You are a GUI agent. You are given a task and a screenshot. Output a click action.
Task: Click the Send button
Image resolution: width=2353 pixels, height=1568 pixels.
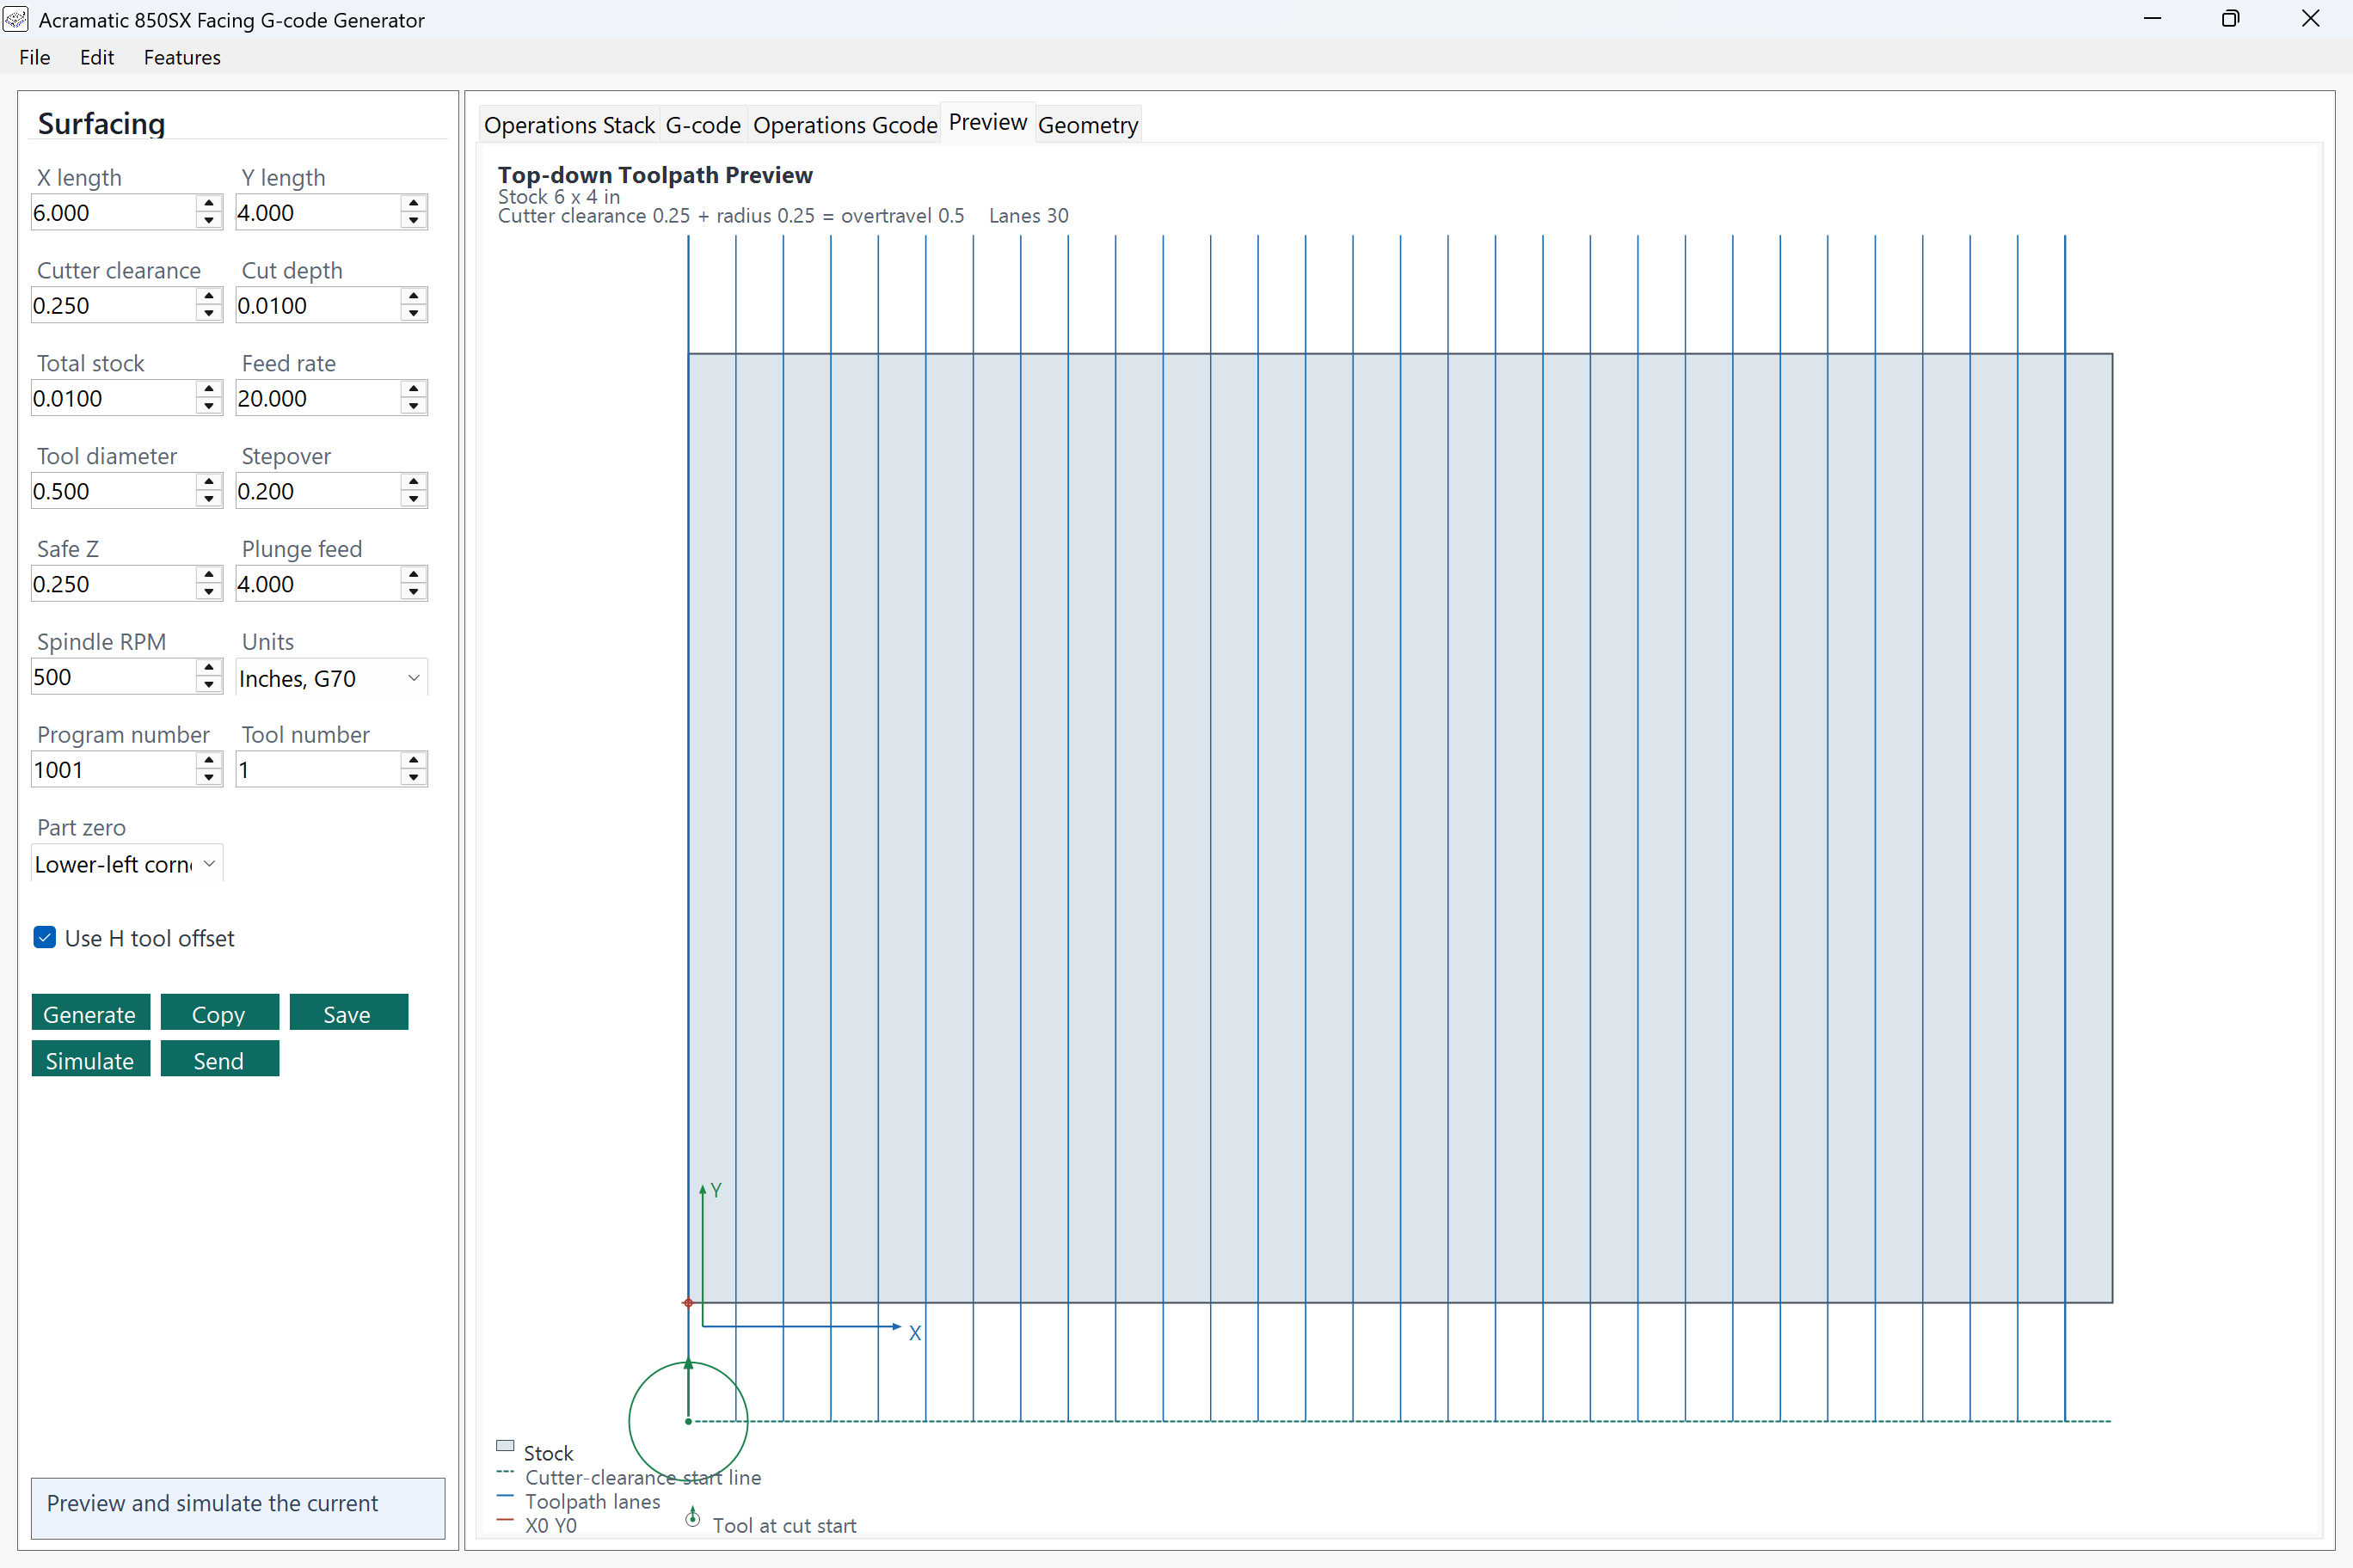[219, 1059]
